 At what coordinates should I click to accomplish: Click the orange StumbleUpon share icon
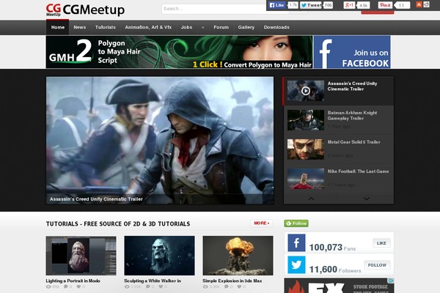point(419,4)
